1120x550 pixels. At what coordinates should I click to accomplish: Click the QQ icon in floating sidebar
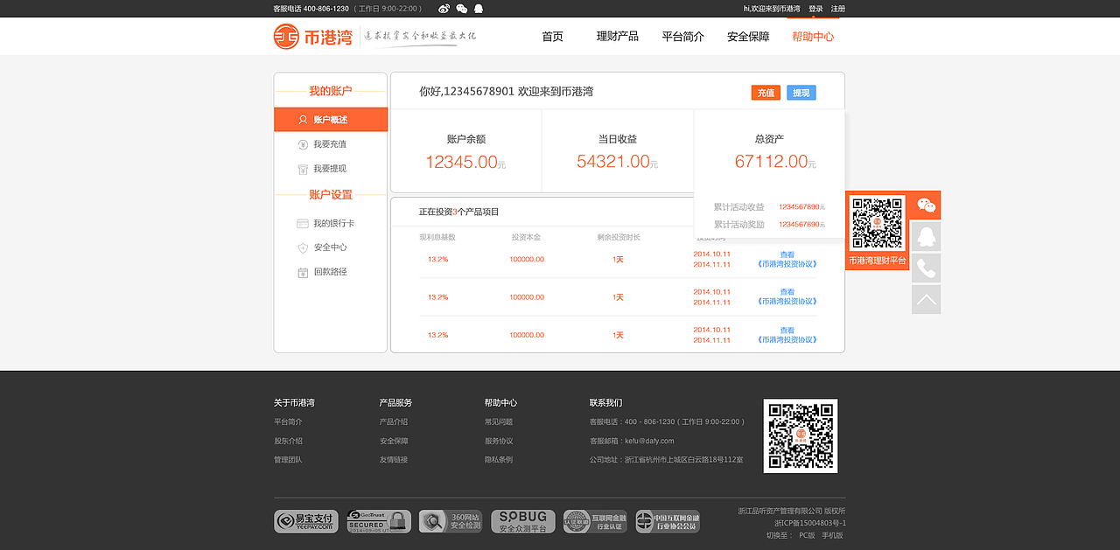click(926, 237)
